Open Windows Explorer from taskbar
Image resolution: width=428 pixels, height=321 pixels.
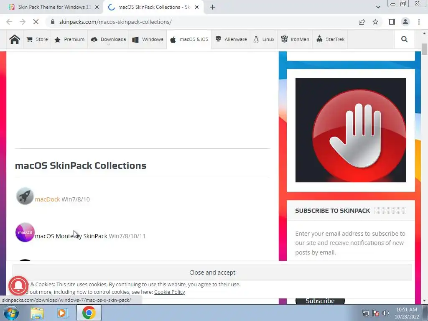pyautogui.click(x=37, y=313)
